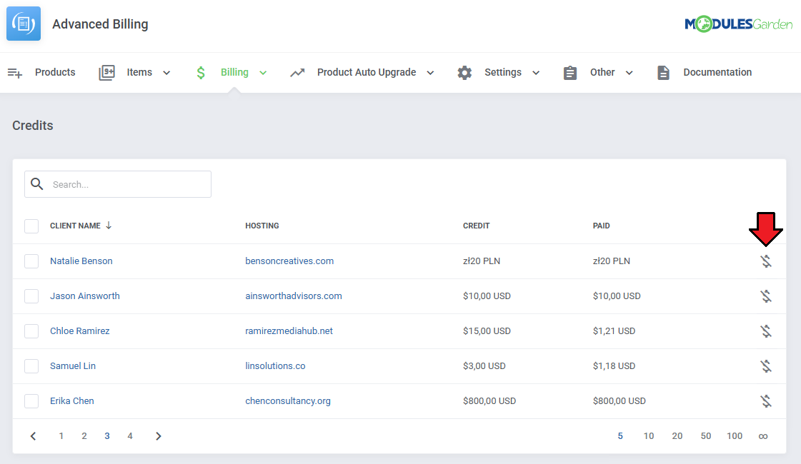Open ainsworthadvisors.com hosting link
Image resolution: width=801 pixels, height=464 pixels.
[x=293, y=296]
